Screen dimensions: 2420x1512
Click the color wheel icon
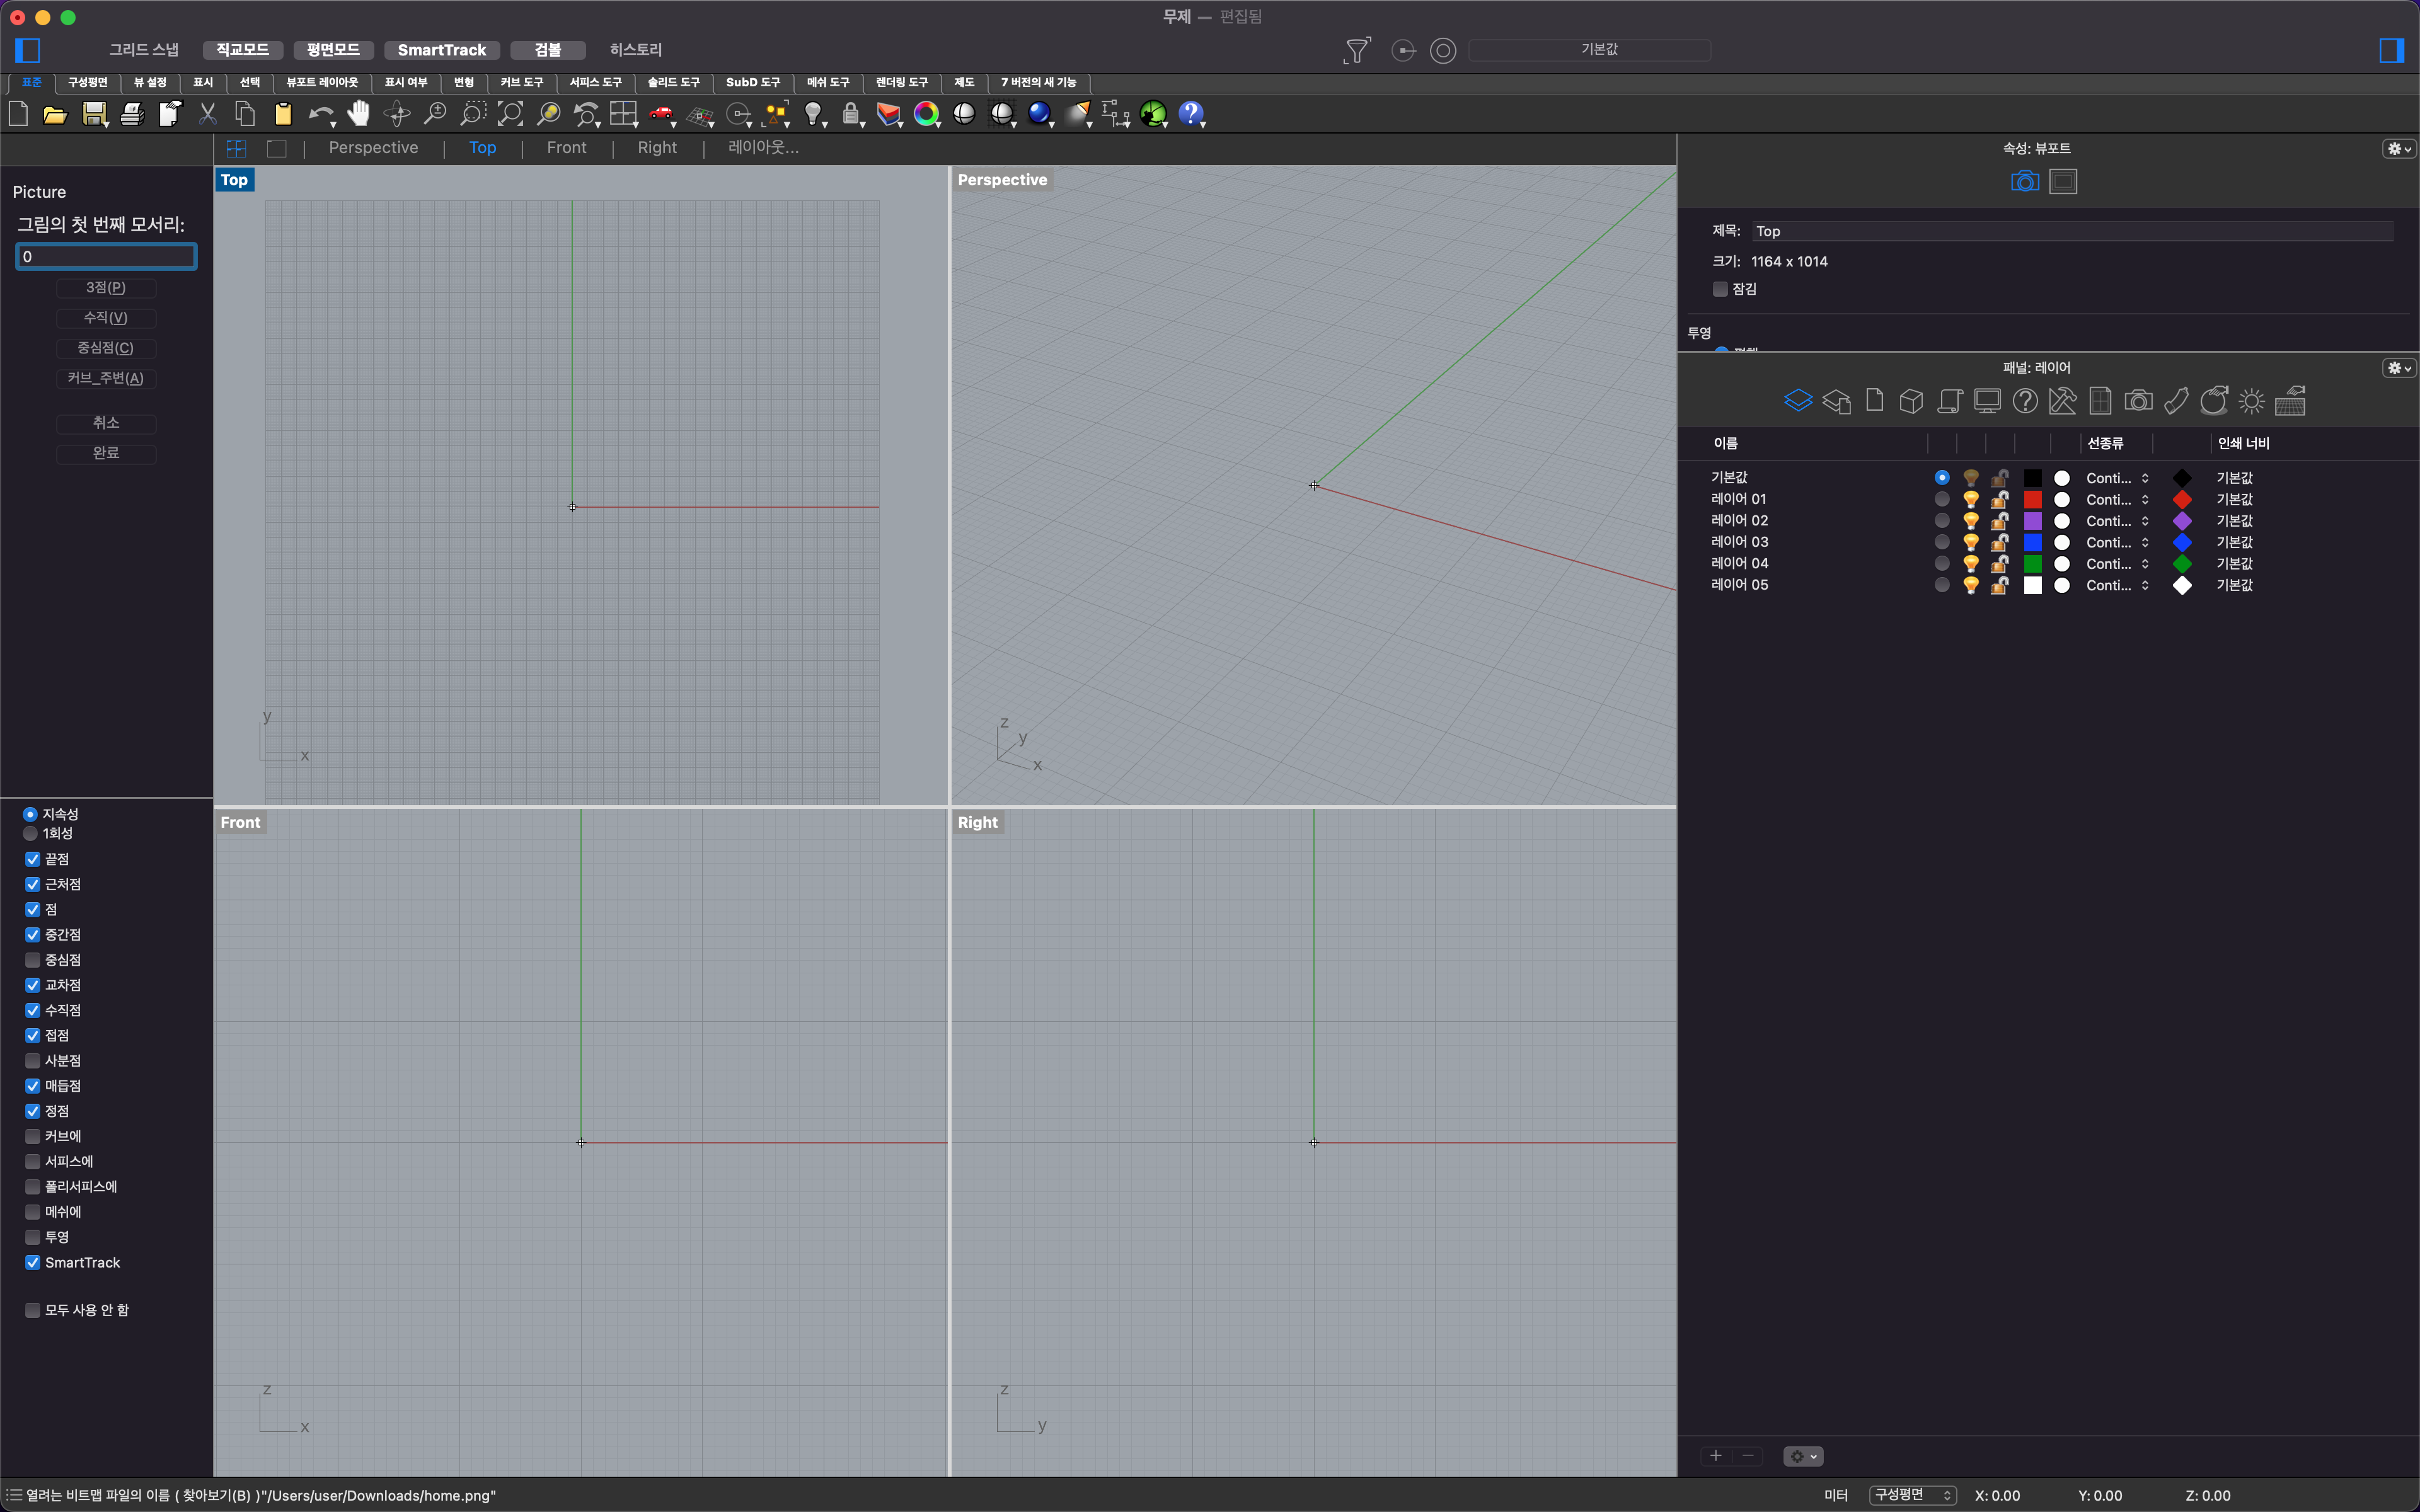click(x=926, y=114)
